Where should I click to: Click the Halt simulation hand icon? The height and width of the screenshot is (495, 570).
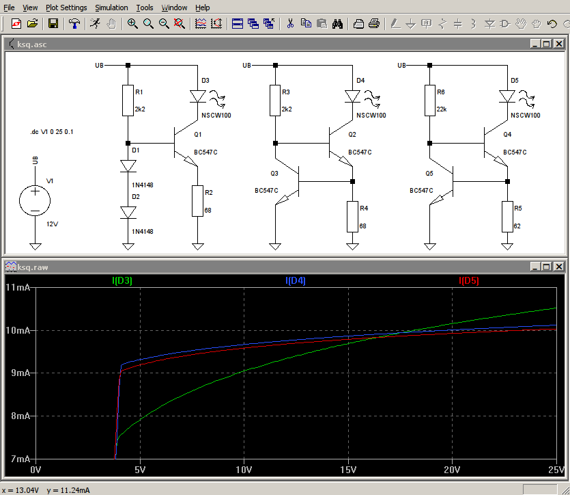click(111, 24)
